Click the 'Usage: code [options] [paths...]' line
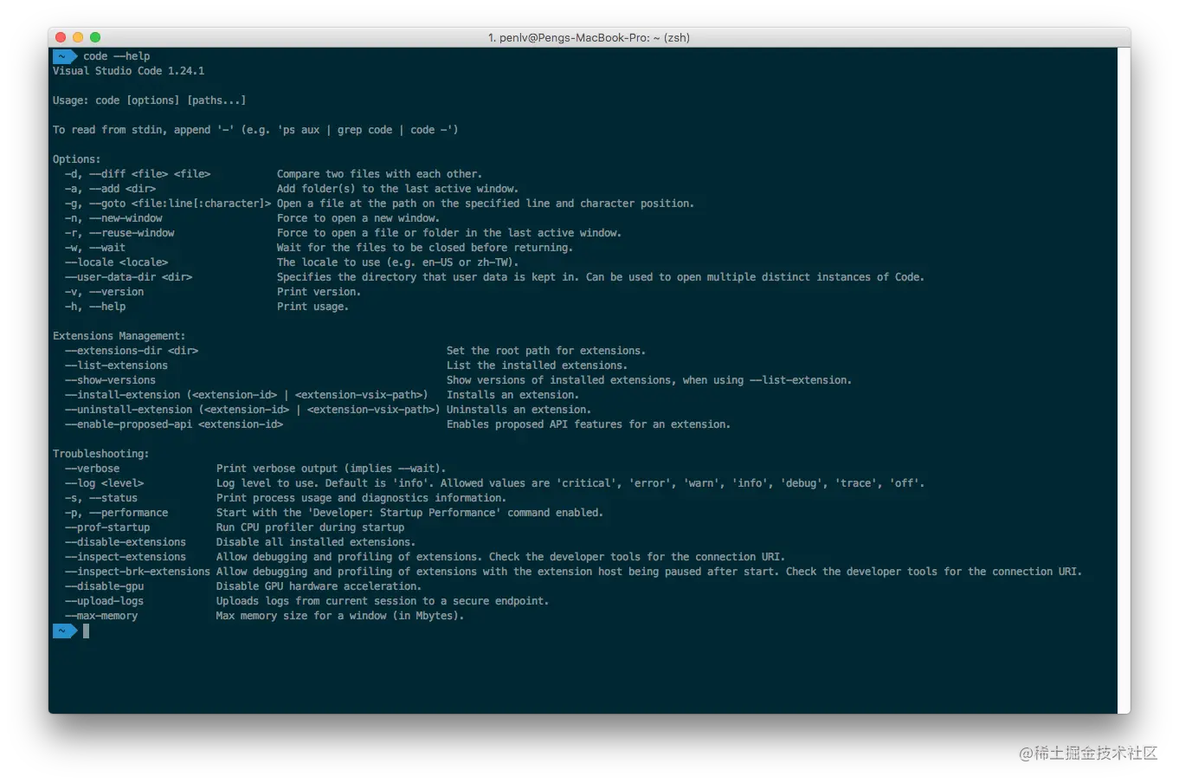This screenshot has height=783, width=1179. [x=150, y=100]
